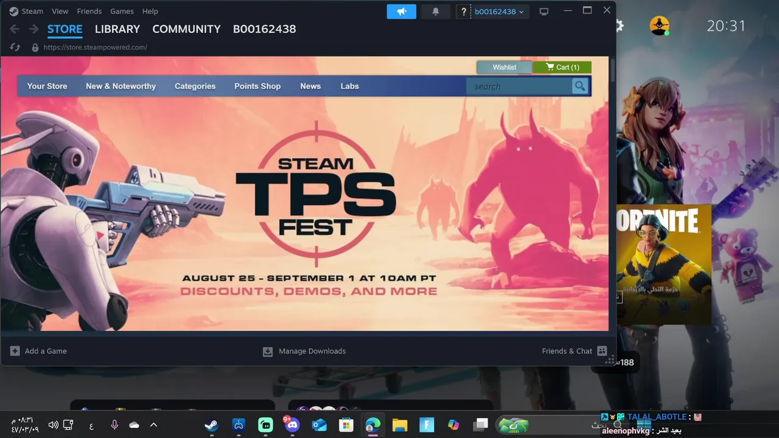Open the News link
779x438 pixels.
click(x=310, y=86)
